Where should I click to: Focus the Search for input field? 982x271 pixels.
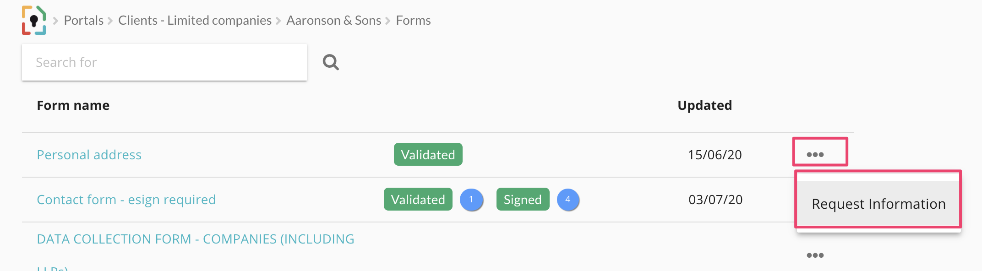point(164,62)
